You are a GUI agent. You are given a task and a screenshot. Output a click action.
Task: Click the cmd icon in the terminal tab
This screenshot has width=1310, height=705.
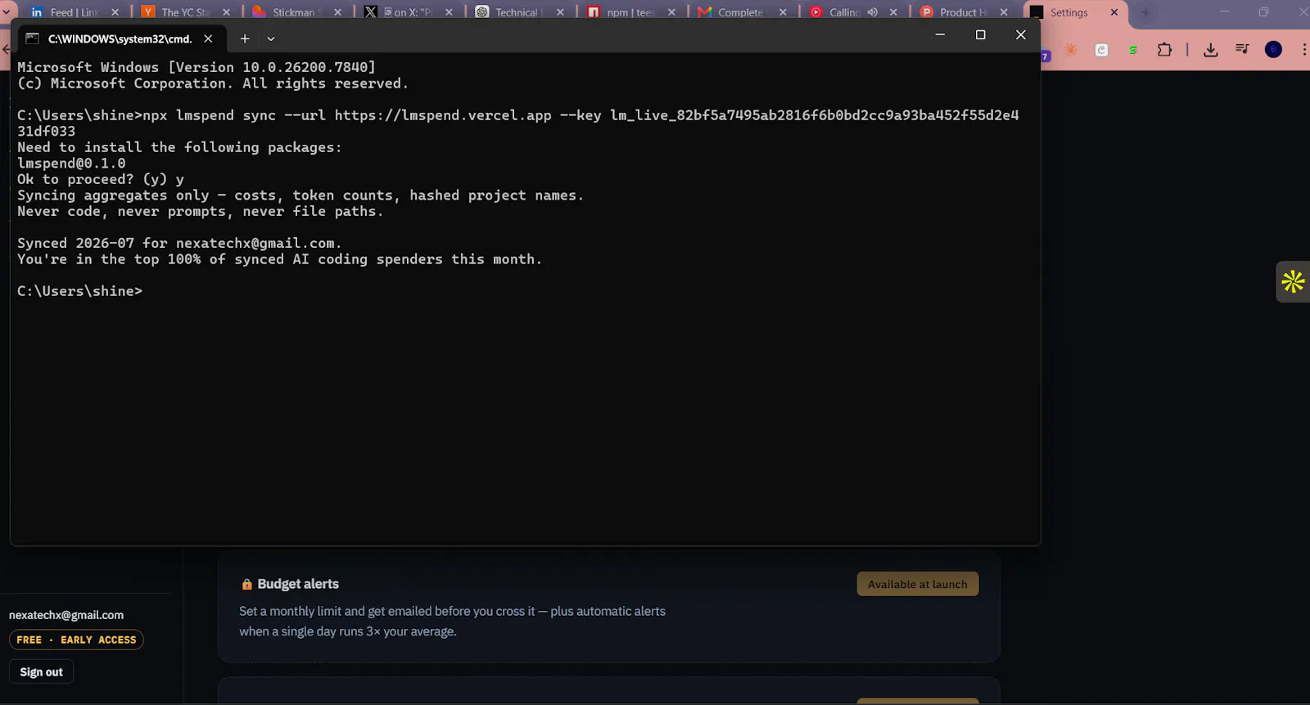(x=33, y=38)
